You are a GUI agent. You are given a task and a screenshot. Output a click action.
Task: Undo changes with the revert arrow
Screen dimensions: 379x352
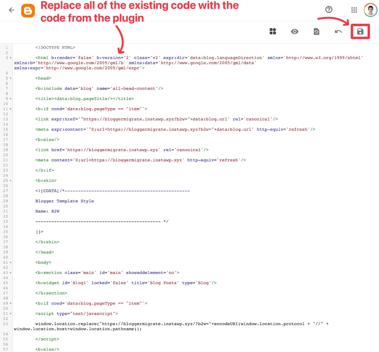(338, 31)
